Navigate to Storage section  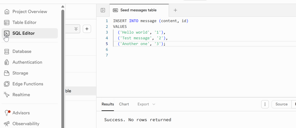(20, 73)
